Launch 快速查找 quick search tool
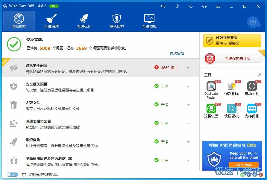267x180 pixels. coord(231,111)
